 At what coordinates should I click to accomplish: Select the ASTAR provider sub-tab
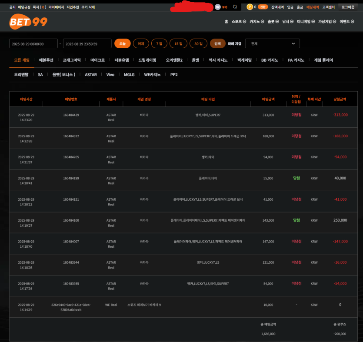pos(90,74)
